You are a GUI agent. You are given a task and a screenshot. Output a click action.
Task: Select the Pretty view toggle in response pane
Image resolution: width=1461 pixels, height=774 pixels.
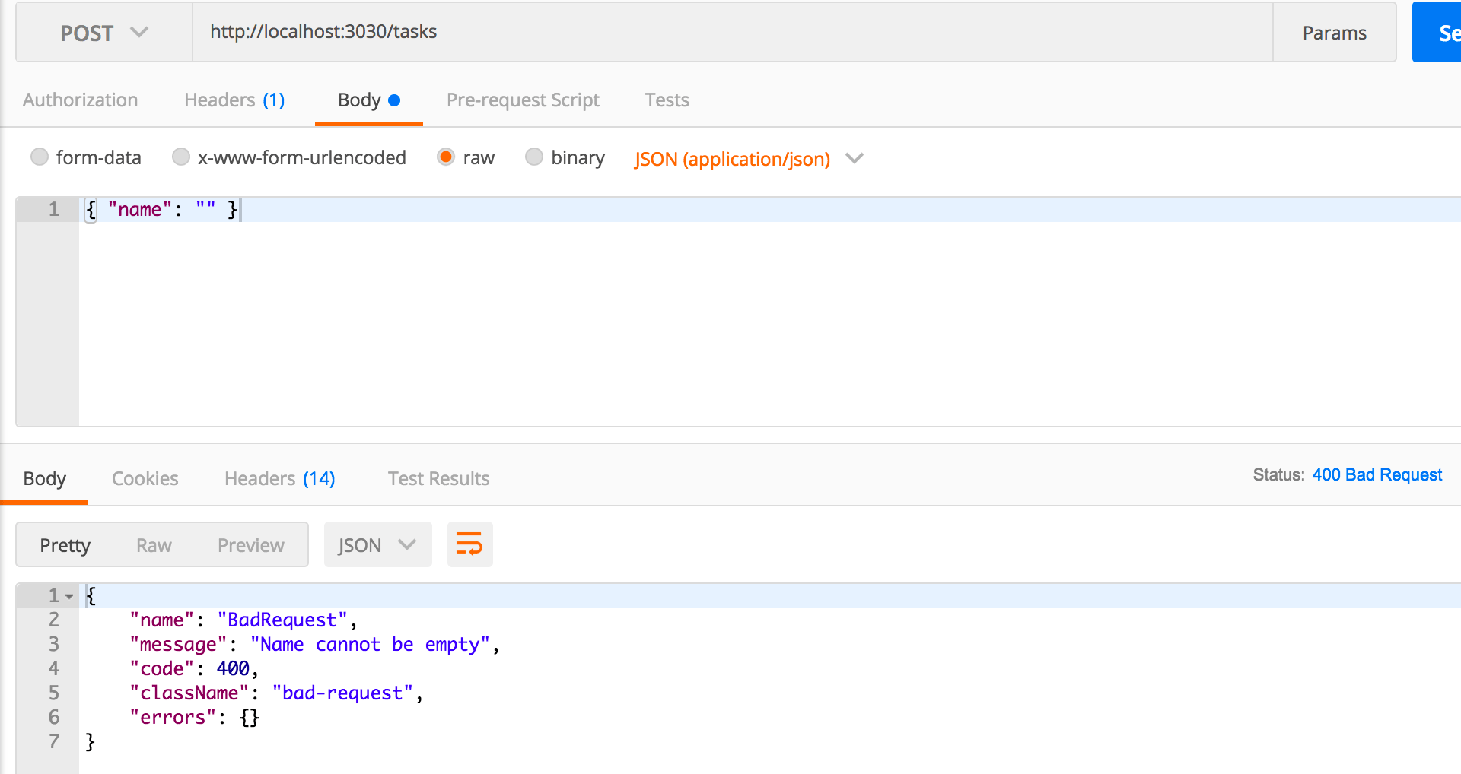pos(65,544)
